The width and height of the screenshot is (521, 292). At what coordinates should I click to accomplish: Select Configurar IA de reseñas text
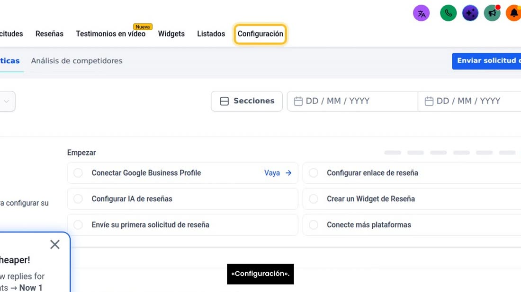click(132, 199)
